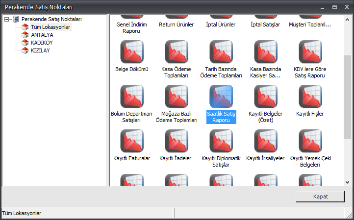
Task: Click the Müşteri Toplaml... label
Action: click(310, 24)
